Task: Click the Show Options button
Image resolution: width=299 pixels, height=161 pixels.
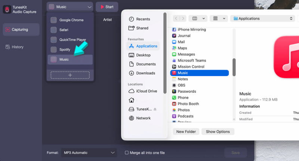Action: (x=218, y=132)
